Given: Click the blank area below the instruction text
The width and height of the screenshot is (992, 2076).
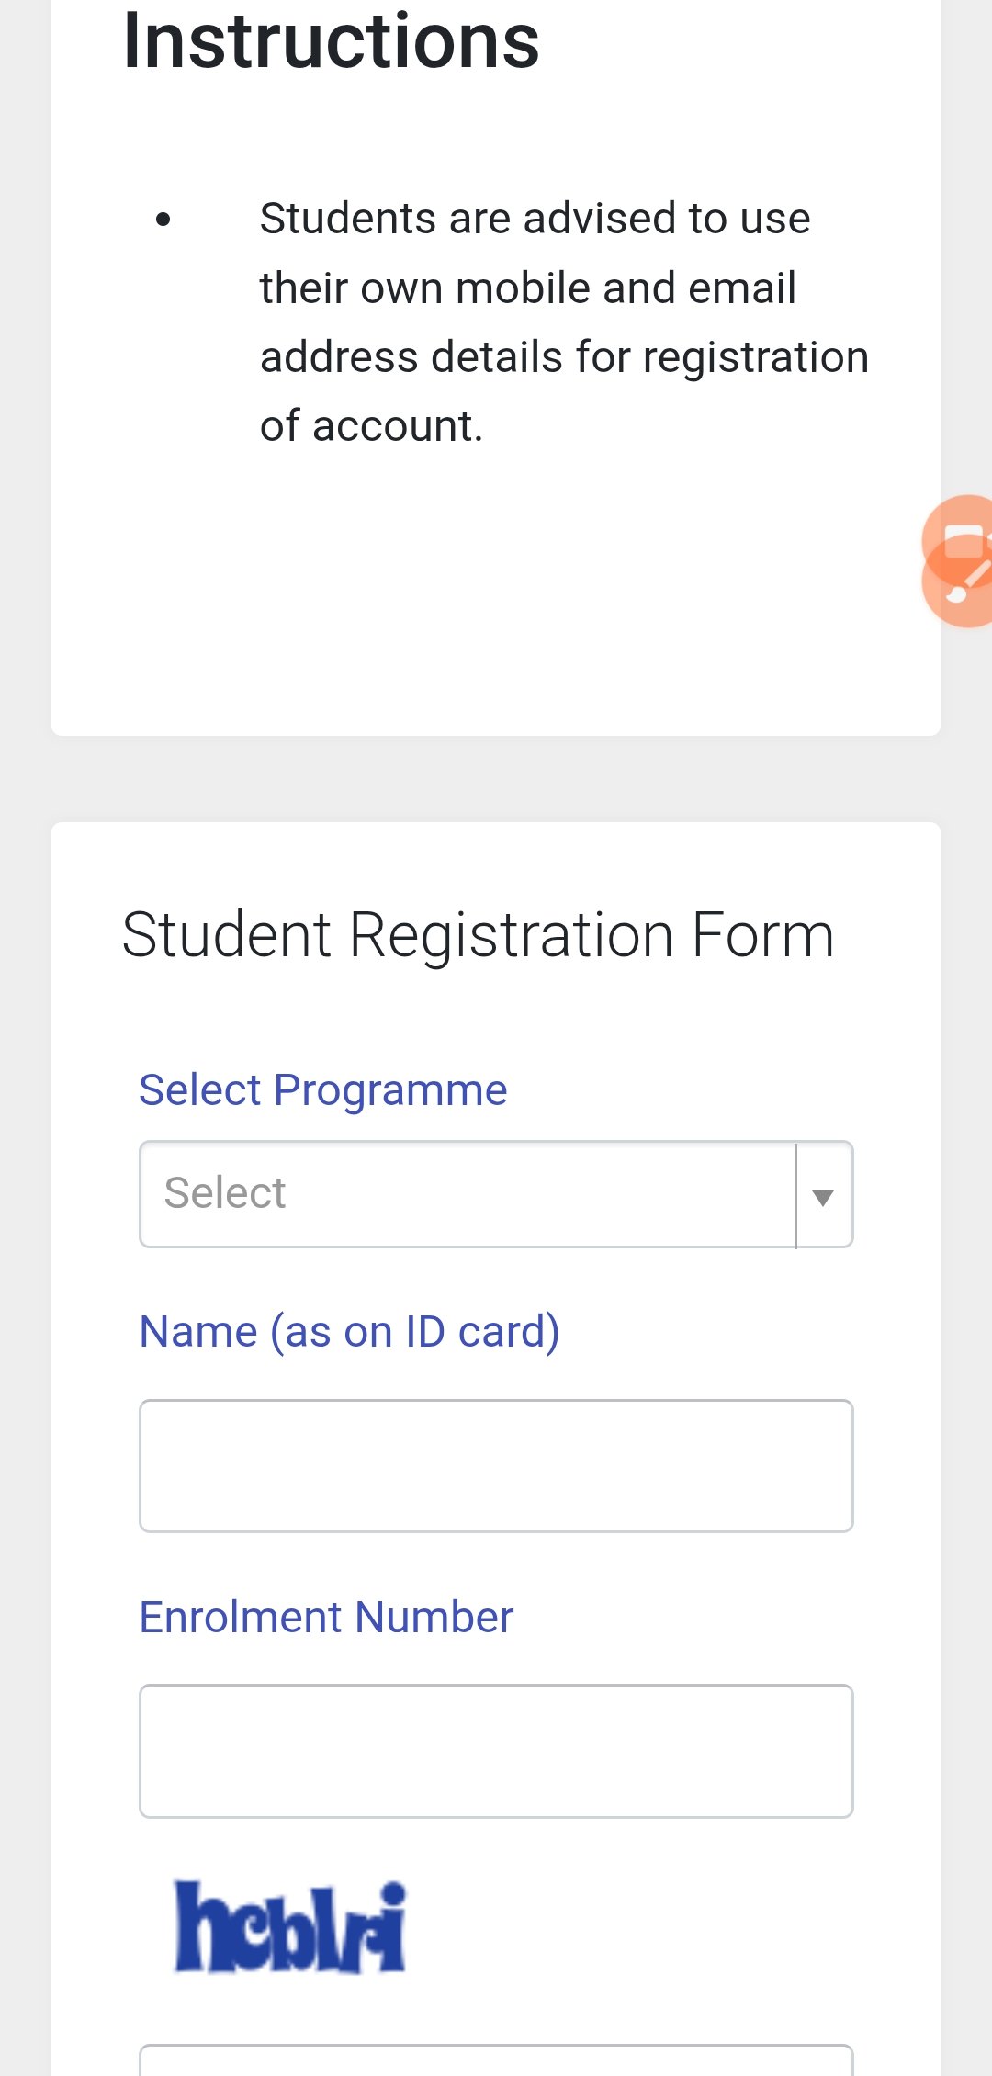Looking at the screenshot, I should pos(496,597).
